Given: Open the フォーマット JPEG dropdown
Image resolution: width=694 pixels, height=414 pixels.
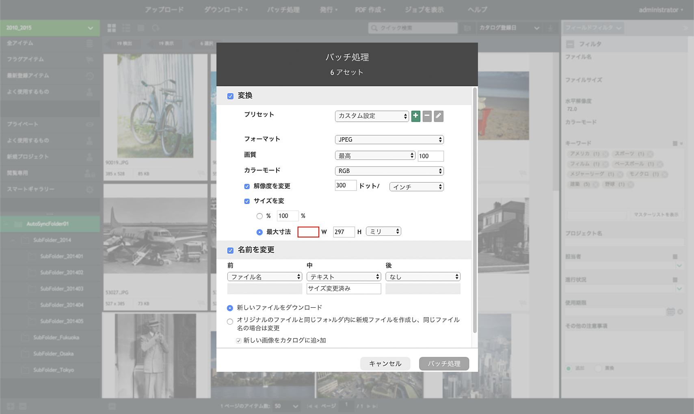Looking at the screenshot, I should point(389,140).
